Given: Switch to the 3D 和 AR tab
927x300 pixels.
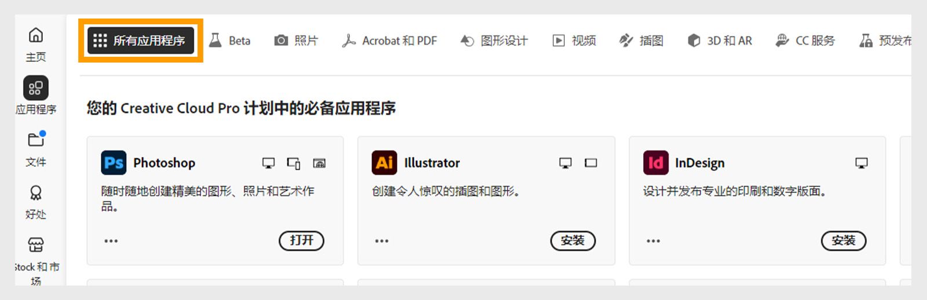Looking at the screenshot, I should pos(720,41).
